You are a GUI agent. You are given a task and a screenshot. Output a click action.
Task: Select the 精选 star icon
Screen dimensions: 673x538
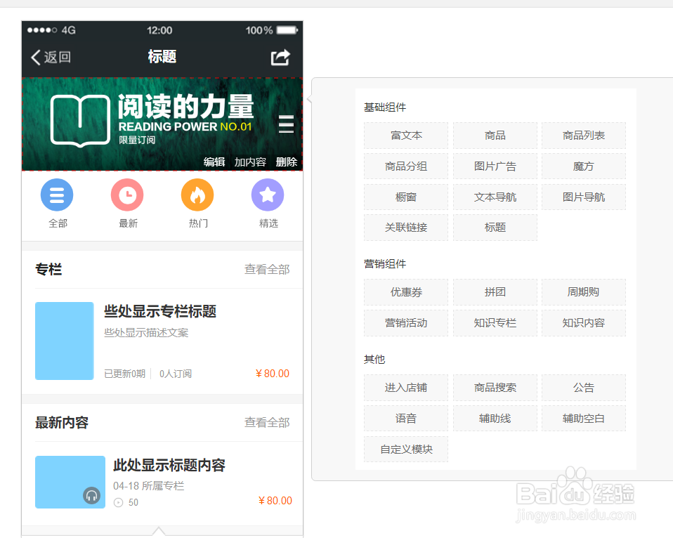click(x=268, y=195)
